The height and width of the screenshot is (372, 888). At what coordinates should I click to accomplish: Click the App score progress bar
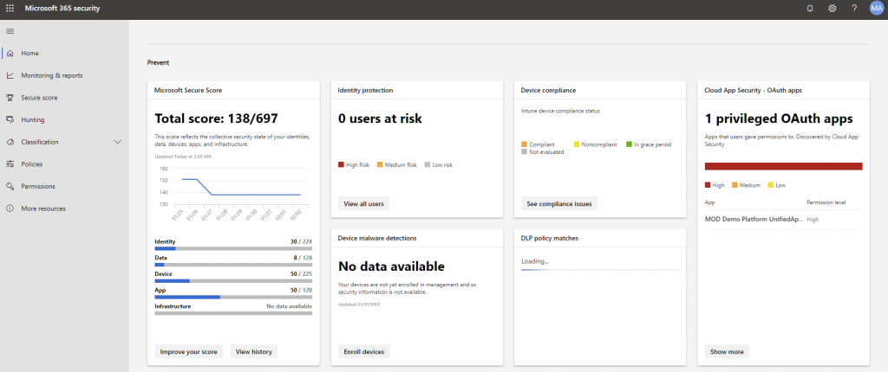point(233,297)
